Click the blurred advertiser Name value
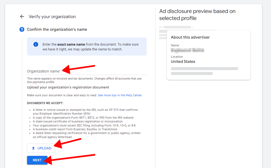Viewport: 271px width, 168px height. coord(187,50)
